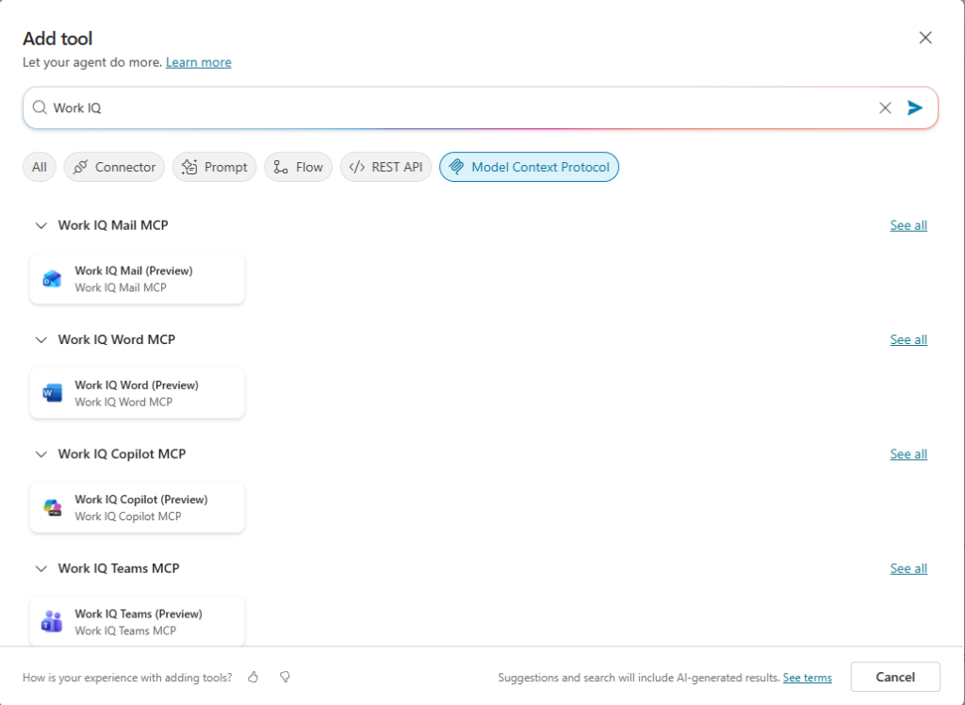Viewport: 965px width, 705px height.
Task: Filter by Connector tools
Action: point(114,167)
